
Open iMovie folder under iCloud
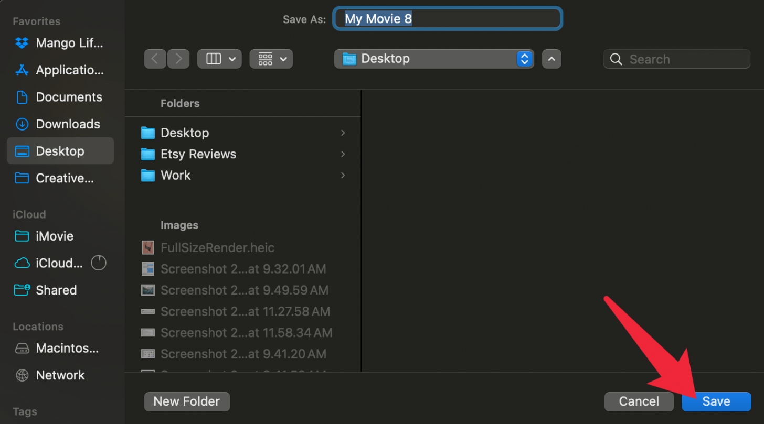coord(54,236)
